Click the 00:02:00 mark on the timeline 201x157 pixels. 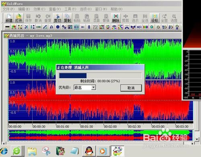click(x=110, y=126)
